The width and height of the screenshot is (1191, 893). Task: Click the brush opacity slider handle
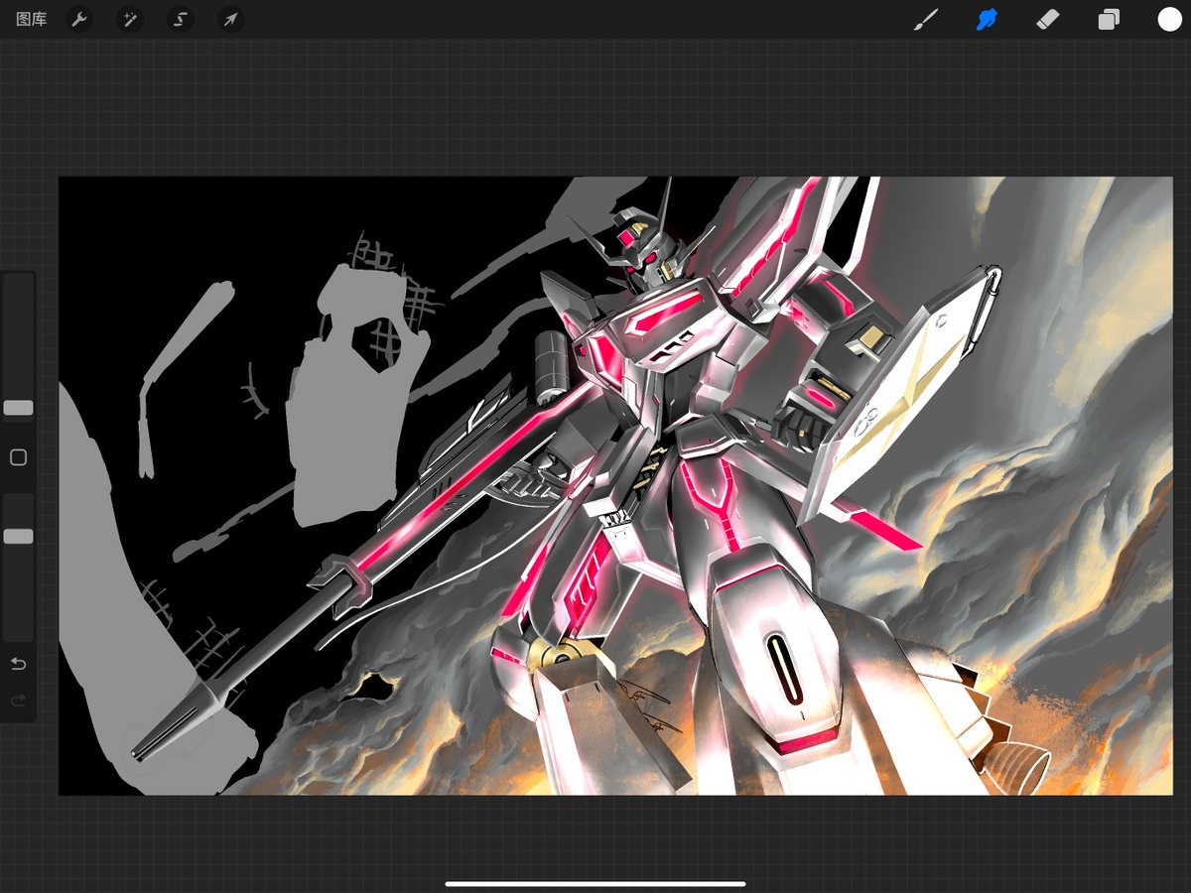click(x=18, y=537)
